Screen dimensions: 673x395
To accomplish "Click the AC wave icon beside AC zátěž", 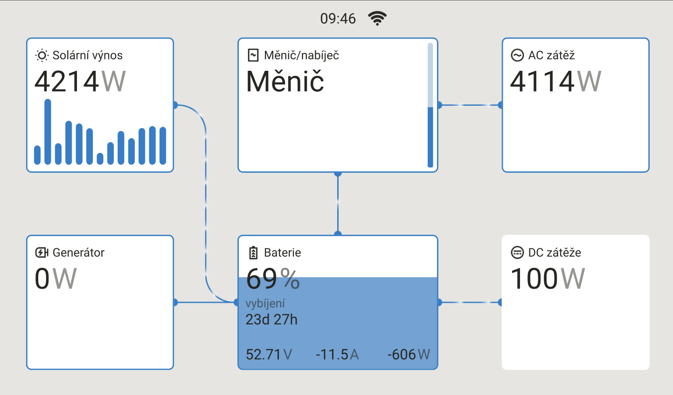I will [517, 55].
